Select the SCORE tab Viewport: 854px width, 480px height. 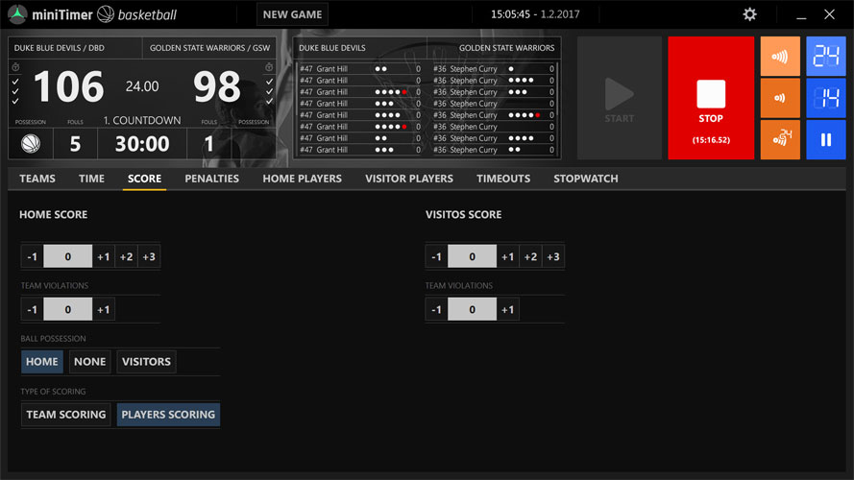click(x=144, y=179)
